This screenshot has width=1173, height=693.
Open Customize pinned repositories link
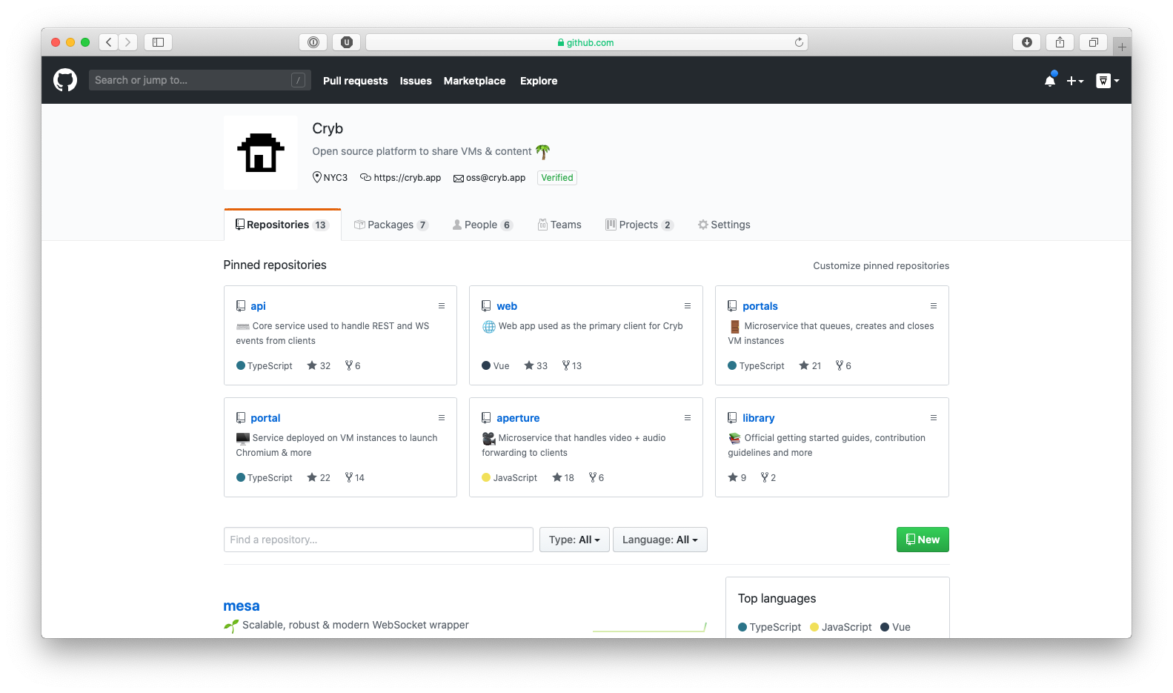[x=880, y=266]
